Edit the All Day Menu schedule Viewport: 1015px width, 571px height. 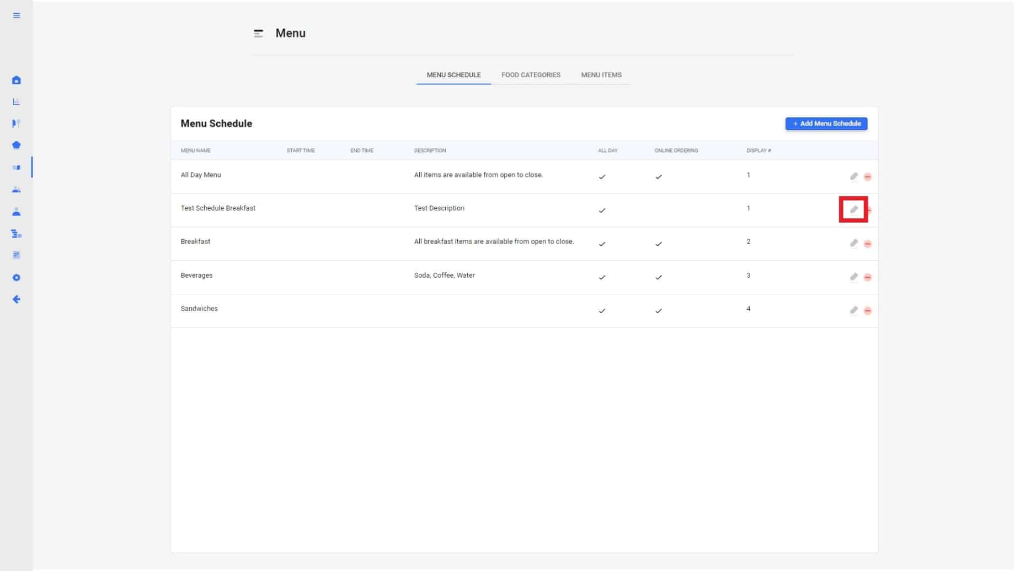click(x=854, y=176)
